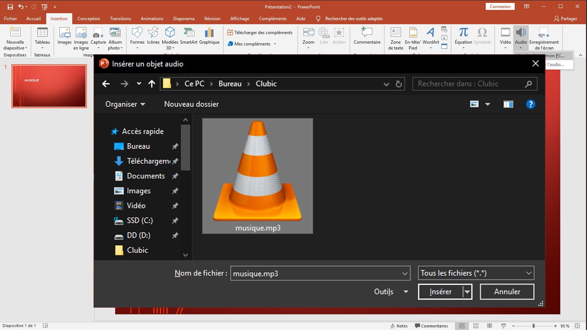587x330 pixels.
Task: Insert an Équation
Action: pos(463,38)
